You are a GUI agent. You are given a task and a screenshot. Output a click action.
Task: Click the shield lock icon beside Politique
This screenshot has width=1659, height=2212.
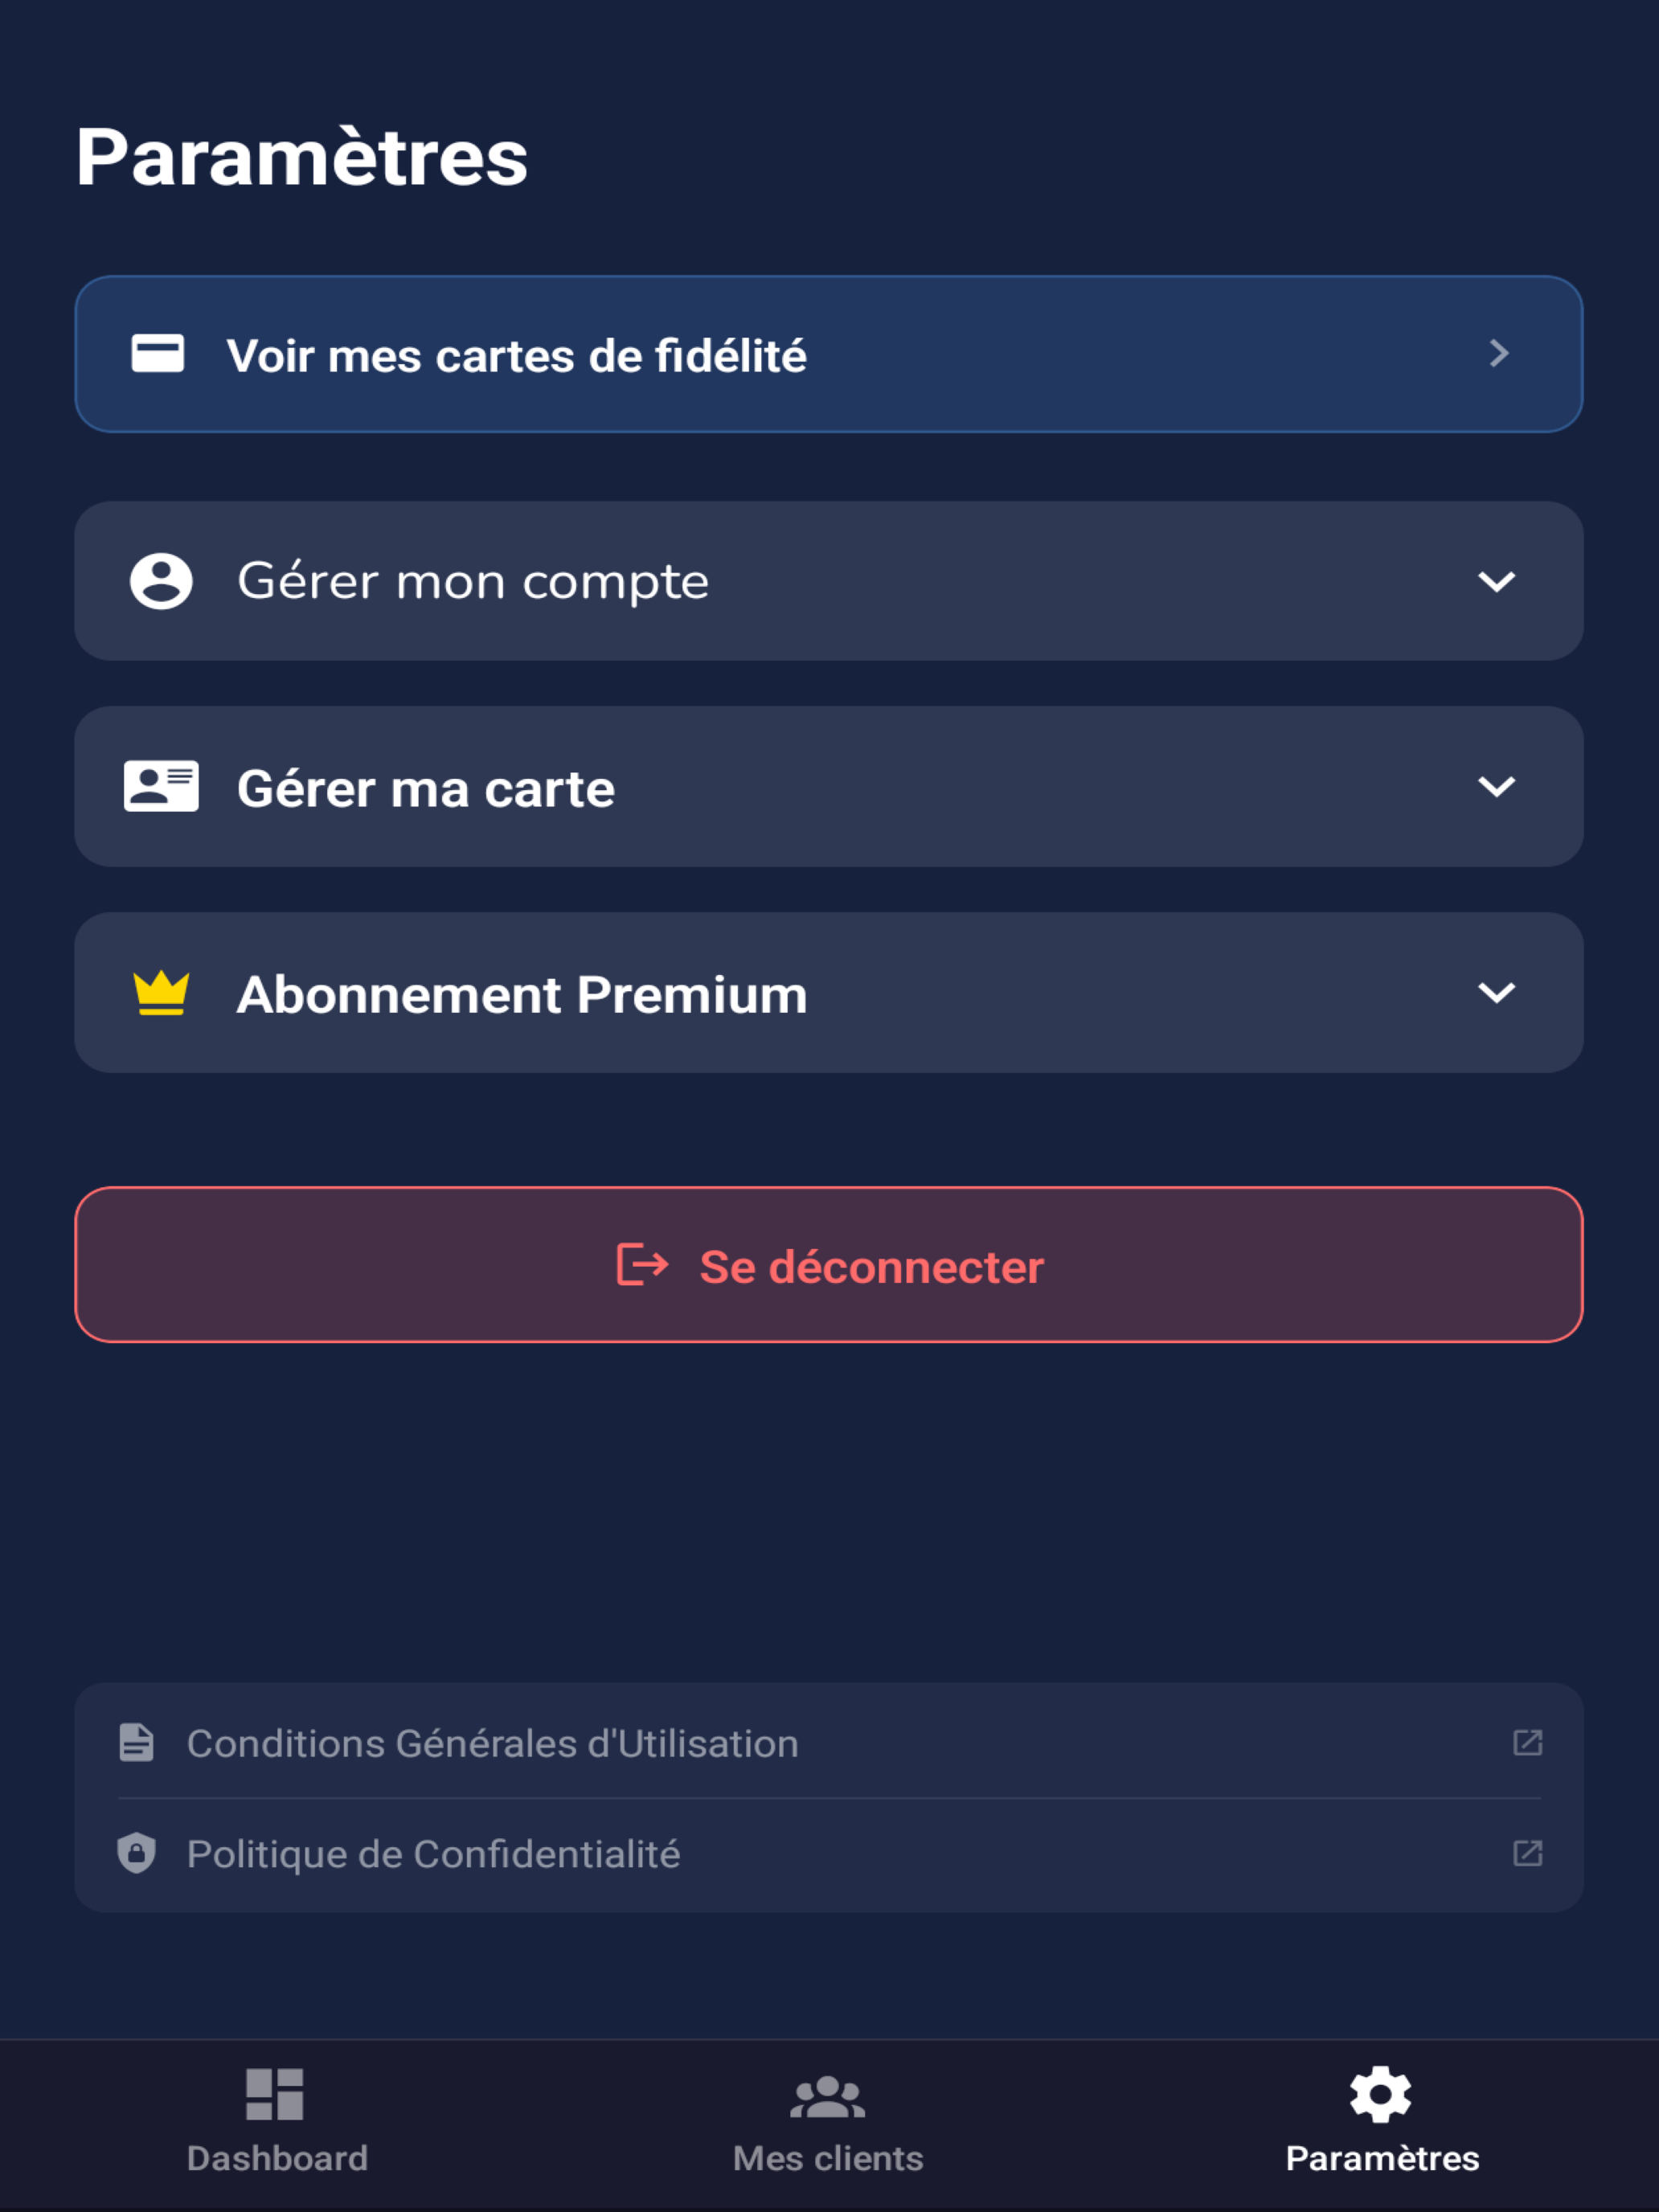137,1853
